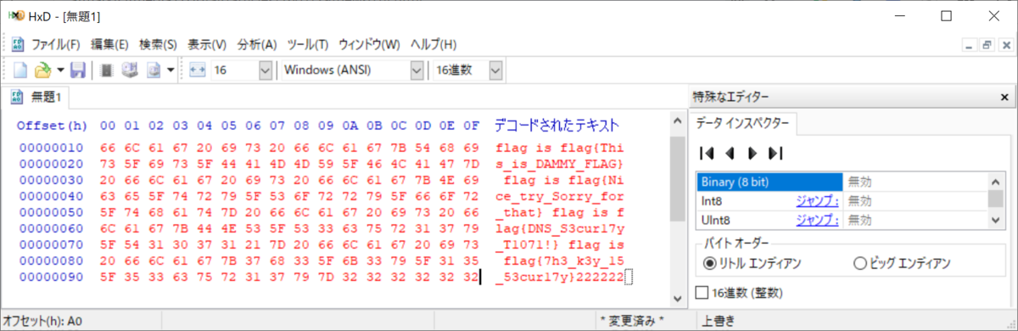Go to previous byte in data inspector

pyautogui.click(x=729, y=154)
